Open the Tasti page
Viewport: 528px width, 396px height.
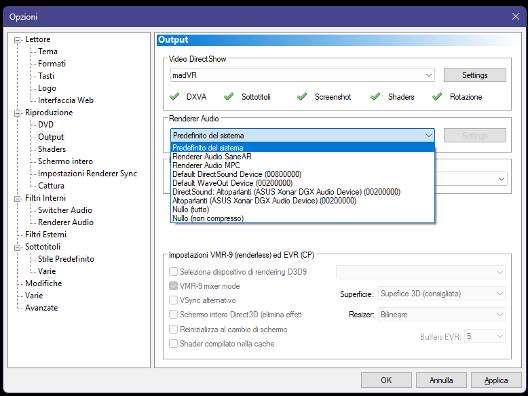coord(46,76)
